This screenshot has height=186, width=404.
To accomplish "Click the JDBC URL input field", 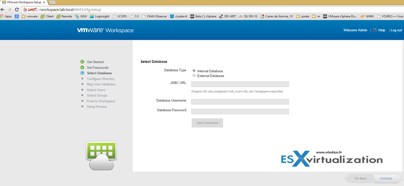I will pyautogui.click(x=240, y=85).
